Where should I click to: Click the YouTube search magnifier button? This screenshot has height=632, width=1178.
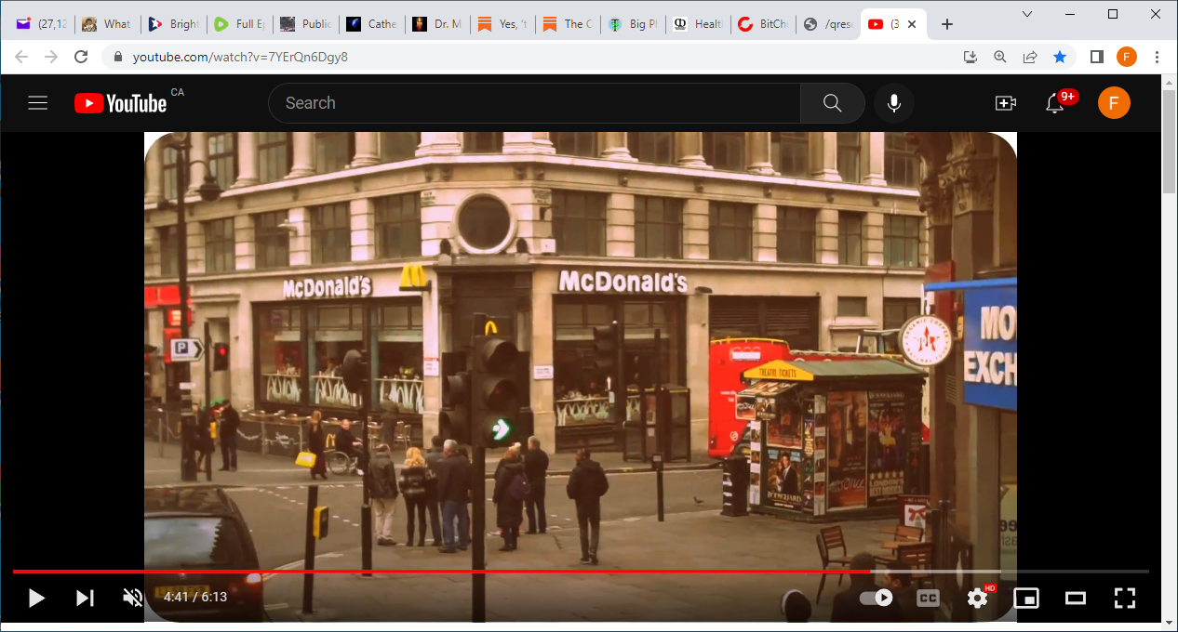tap(833, 103)
